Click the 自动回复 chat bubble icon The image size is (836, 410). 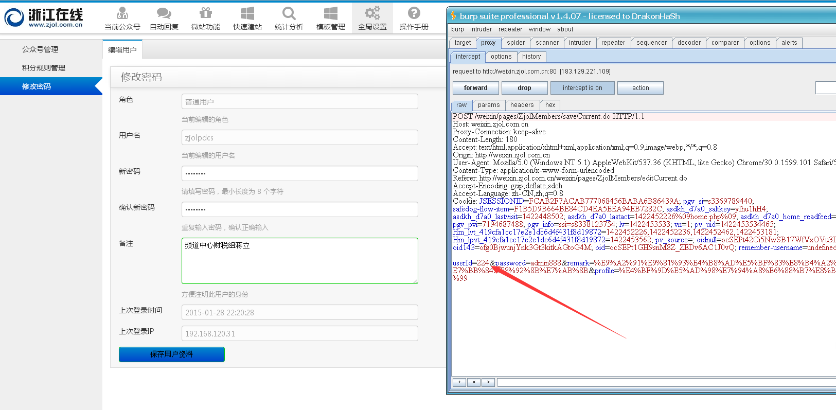coord(164,13)
